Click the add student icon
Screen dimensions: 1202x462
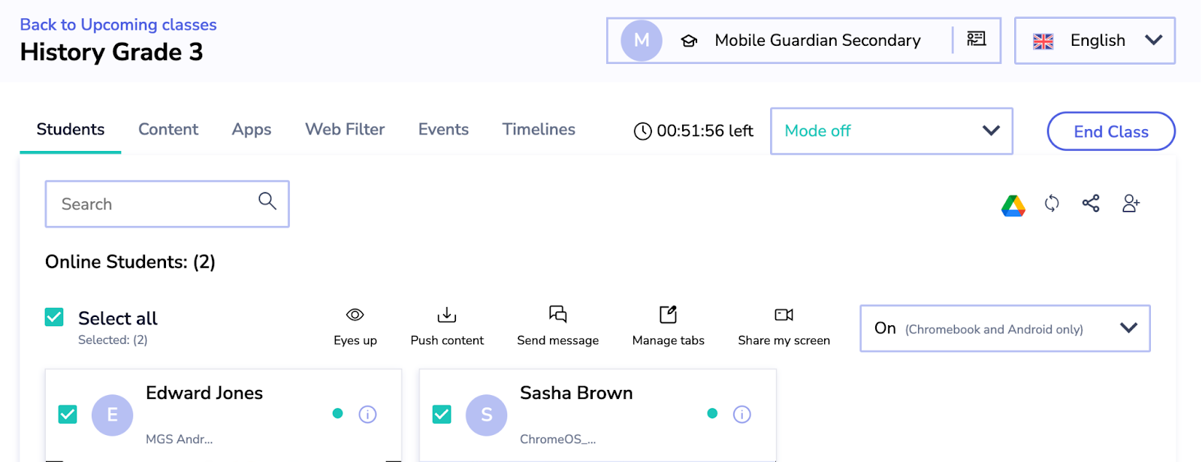coord(1131,204)
